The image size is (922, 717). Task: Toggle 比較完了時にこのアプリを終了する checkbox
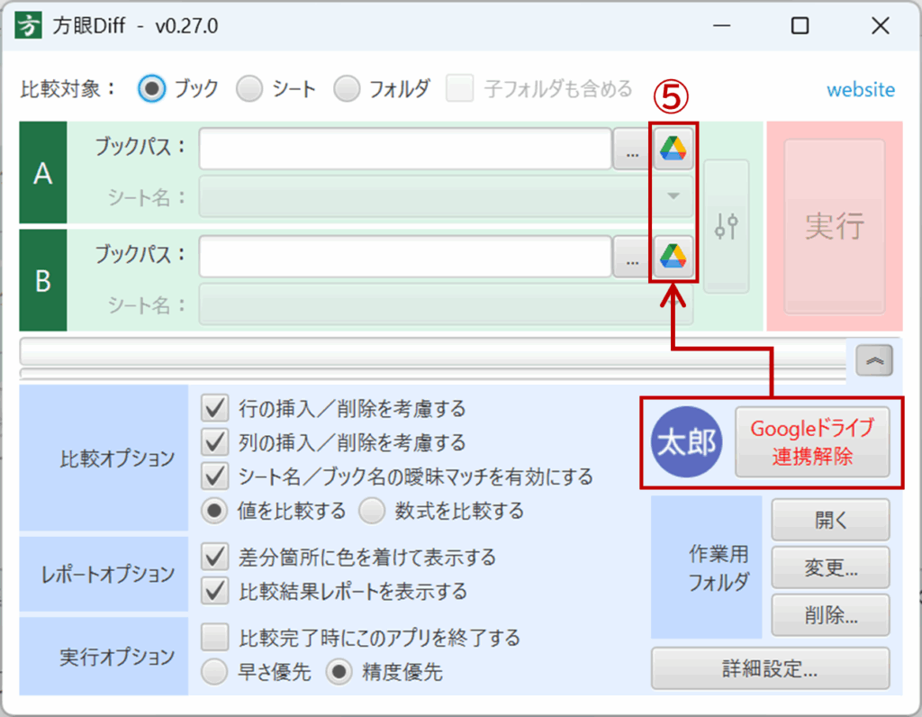click(x=214, y=639)
